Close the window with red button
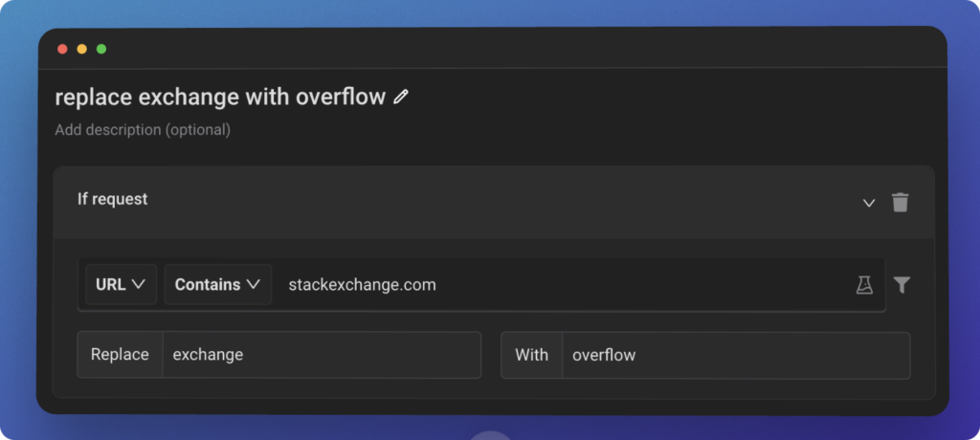Screen dimensions: 980x440 tap(62, 49)
